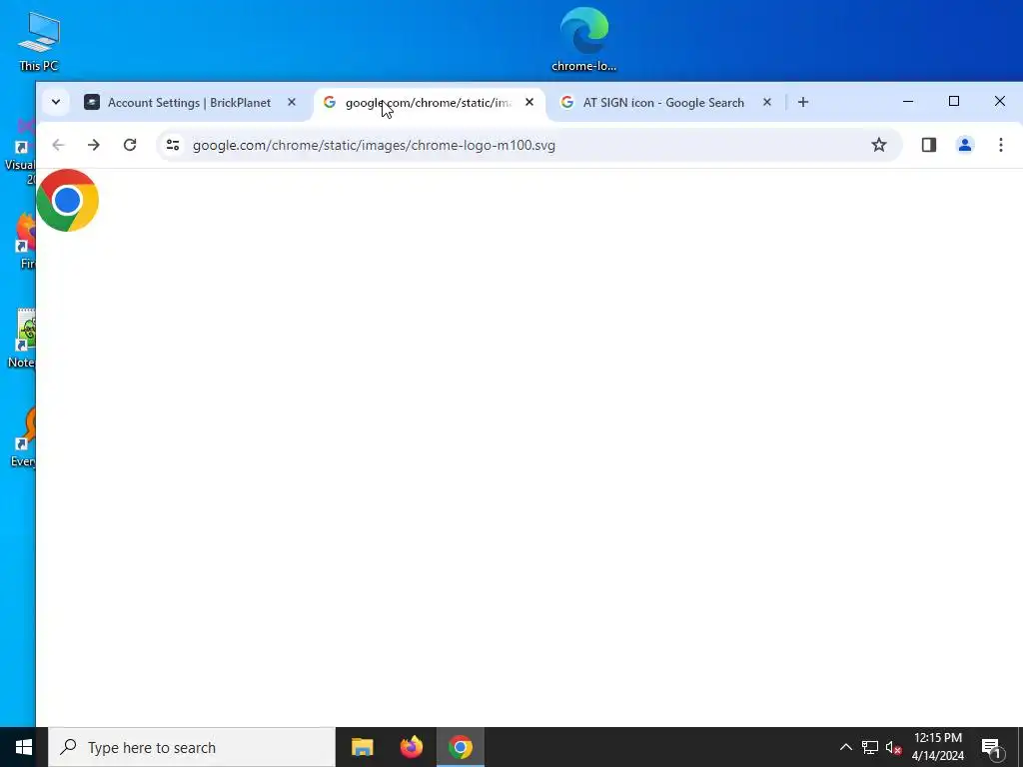The width and height of the screenshot is (1023, 767).
Task: Switch to AT SIGN icon Google Search tab
Action: pos(663,103)
